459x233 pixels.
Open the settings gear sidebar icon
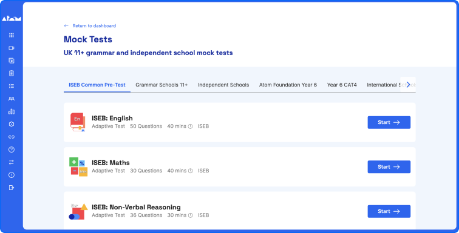(12, 124)
